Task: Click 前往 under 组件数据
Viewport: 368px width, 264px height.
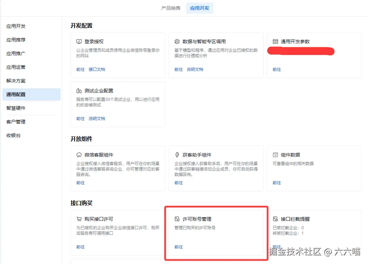Action: click(x=277, y=183)
